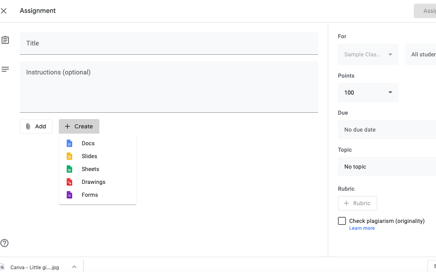The height and width of the screenshot is (272, 436).
Task: Click the instructions lines icon
Action: [x=5, y=69]
